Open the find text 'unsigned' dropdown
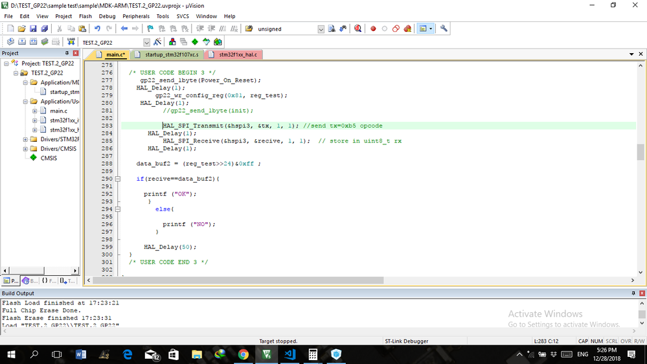The height and width of the screenshot is (364, 647). click(x=321, y=29)
